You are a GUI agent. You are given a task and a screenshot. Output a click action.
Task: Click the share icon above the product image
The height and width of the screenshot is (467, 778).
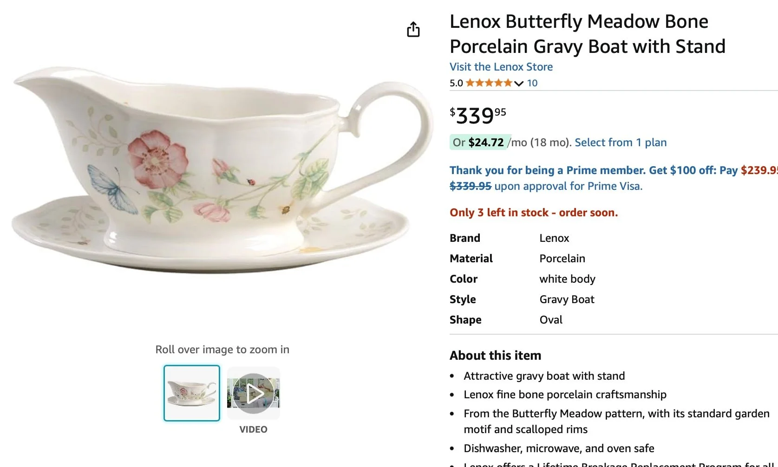coord(413,29)
